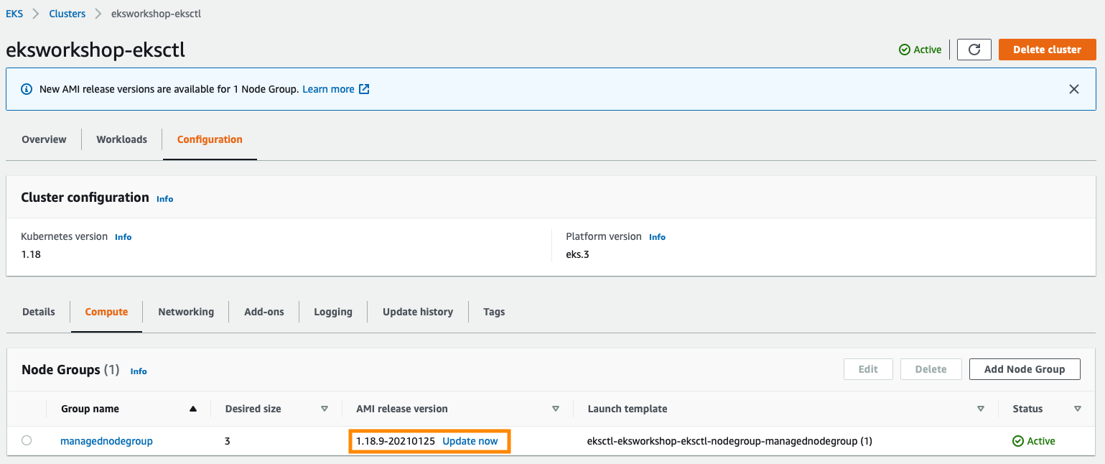Click the launch template name eksctl-eksworkshop-eksctl-nodegroup-managednodegroup
The width and height of the screenshot is (1105, 464).
click(x=729, y=441)
